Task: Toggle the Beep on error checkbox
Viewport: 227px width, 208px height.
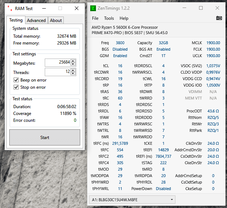Action: click(x=16, y=80)
